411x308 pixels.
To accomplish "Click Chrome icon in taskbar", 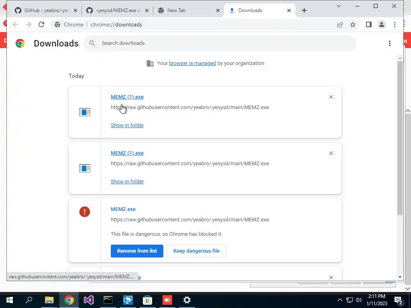I will click(69, 300).
